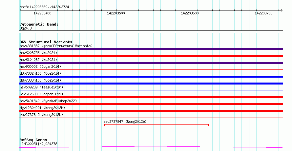292x151 pixels.
Task: Select nsv950002 (Dogan2014) label
Action: pos(40,66)
